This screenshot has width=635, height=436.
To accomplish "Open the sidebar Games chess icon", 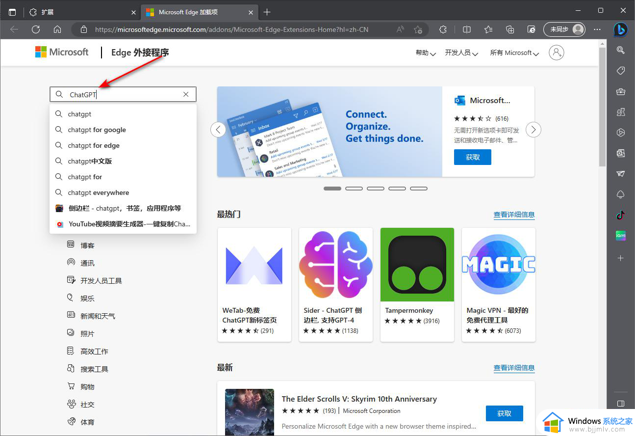I will pos(621,112).
